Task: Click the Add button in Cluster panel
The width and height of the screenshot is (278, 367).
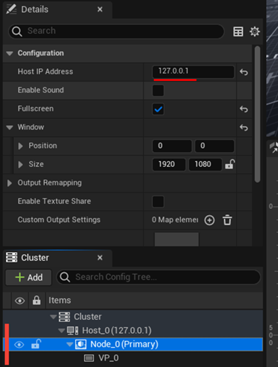Action: (29, 277)
